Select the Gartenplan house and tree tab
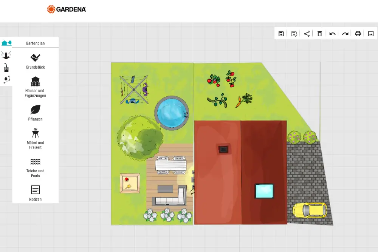Viewport: 378px width, 252px height. pyautogui.click(x=6, y=43)
